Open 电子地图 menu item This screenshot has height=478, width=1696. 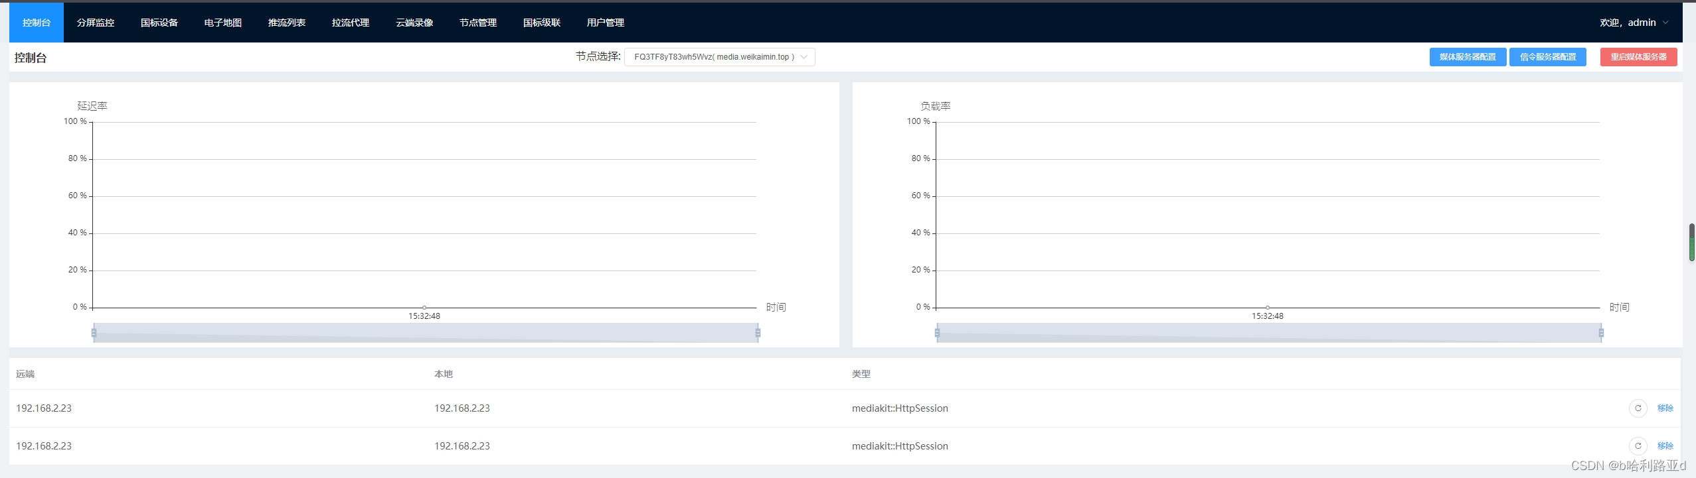tap(223, 23)
